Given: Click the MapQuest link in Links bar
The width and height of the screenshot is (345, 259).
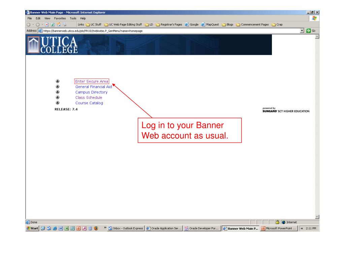Looking at the screenshot, I should 210,25.
